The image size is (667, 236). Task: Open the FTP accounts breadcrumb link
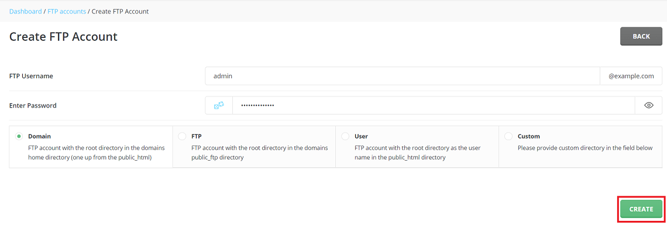coord(66,12)
